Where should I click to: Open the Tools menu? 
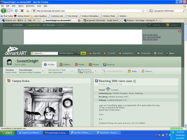pos(39,6)
